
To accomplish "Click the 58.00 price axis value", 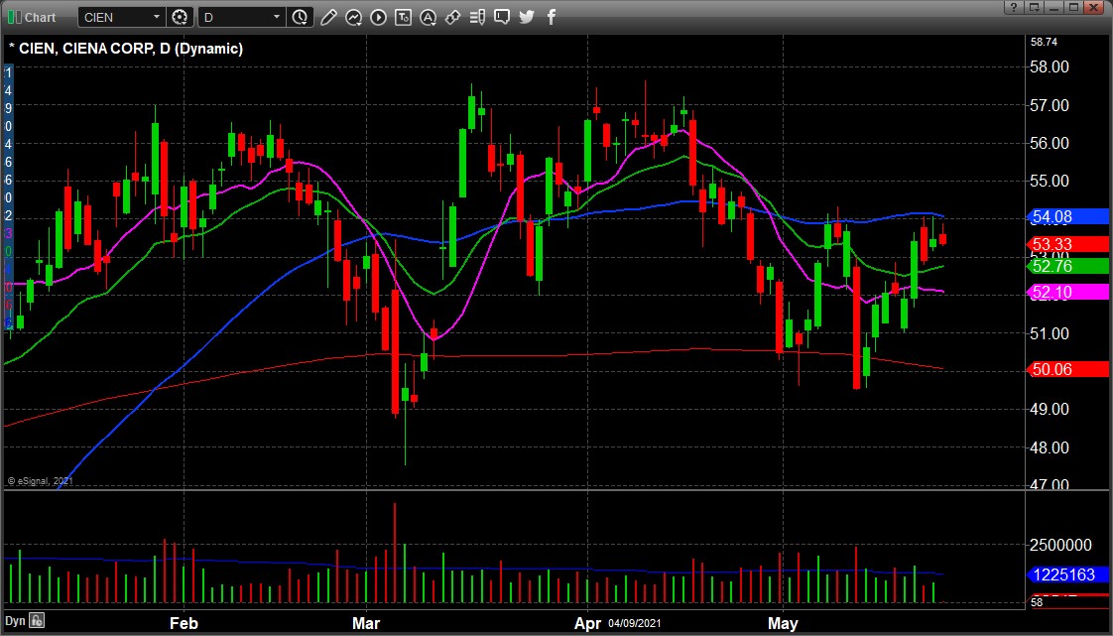I will (1050, 66).
